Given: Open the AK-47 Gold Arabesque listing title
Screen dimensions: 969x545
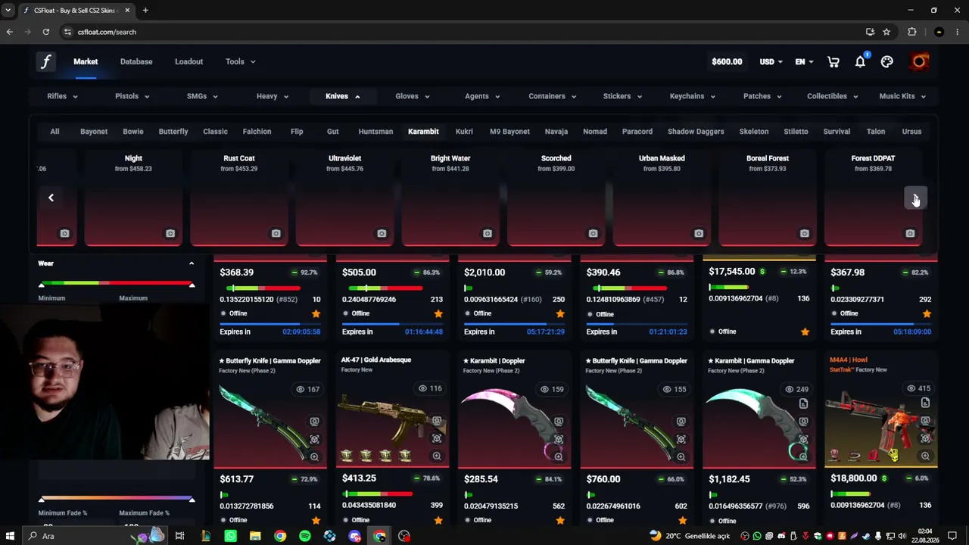Looking at the screenshot, I should click(376, 360).
